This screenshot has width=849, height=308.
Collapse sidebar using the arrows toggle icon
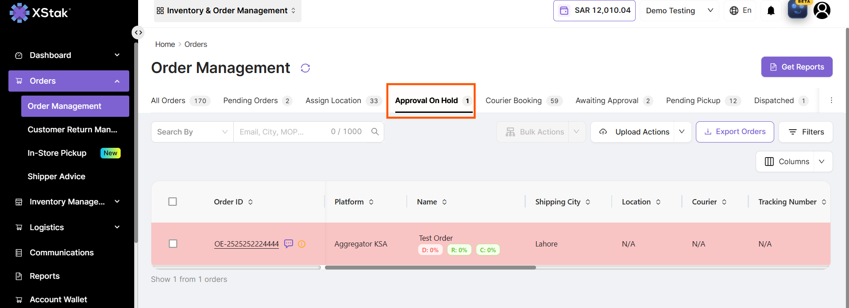139,32
